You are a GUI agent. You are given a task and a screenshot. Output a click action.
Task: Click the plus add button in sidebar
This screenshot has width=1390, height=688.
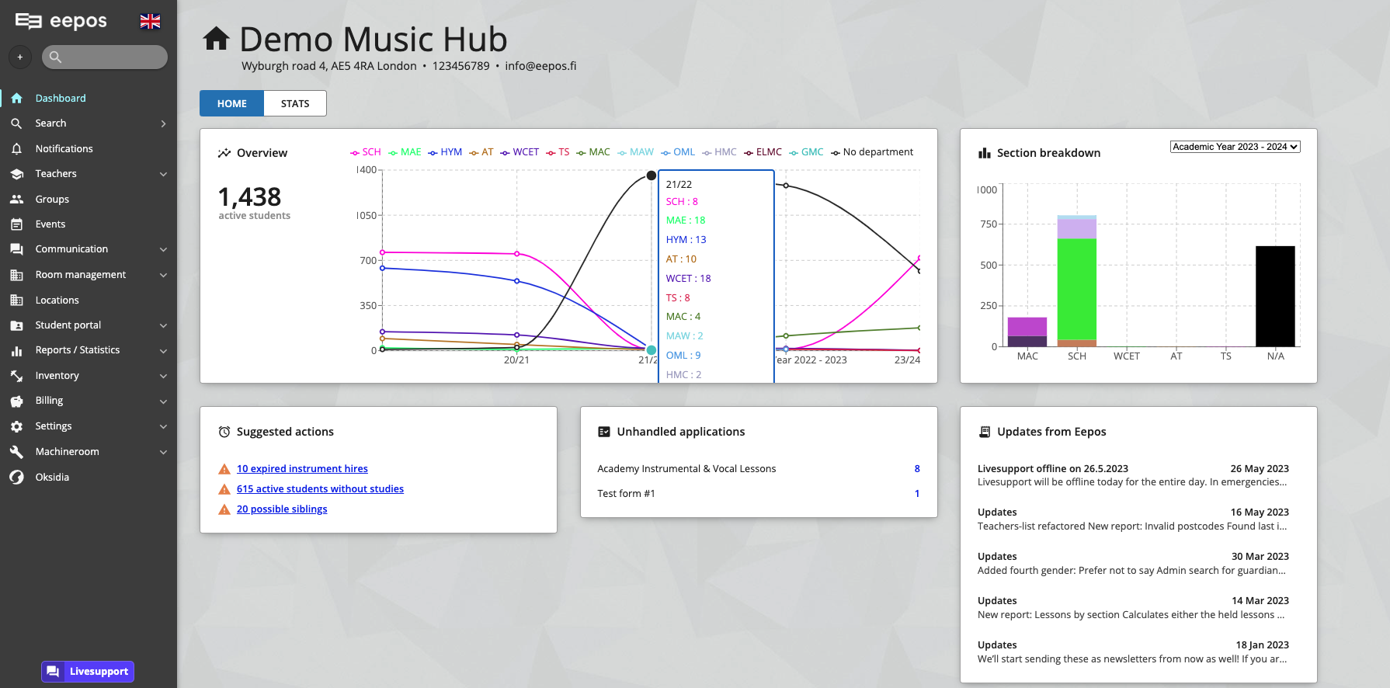click(20, 57)
